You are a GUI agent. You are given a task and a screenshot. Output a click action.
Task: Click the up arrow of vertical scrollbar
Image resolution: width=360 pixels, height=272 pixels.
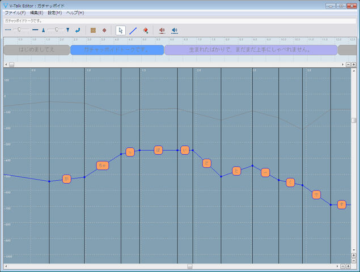coord(354,71)
